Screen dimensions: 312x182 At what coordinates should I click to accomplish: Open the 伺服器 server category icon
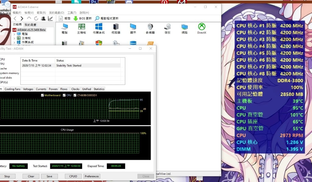(x=116, y=29)
